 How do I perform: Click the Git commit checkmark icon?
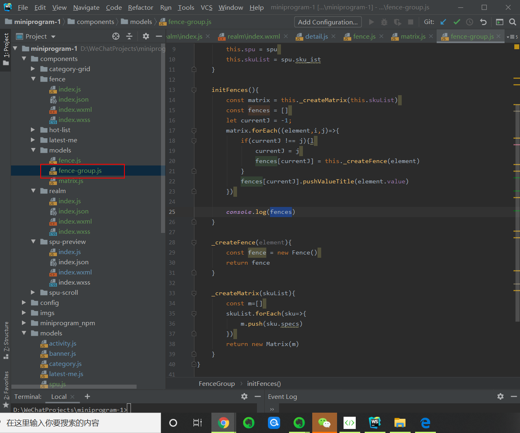click(x=457, y=22)
